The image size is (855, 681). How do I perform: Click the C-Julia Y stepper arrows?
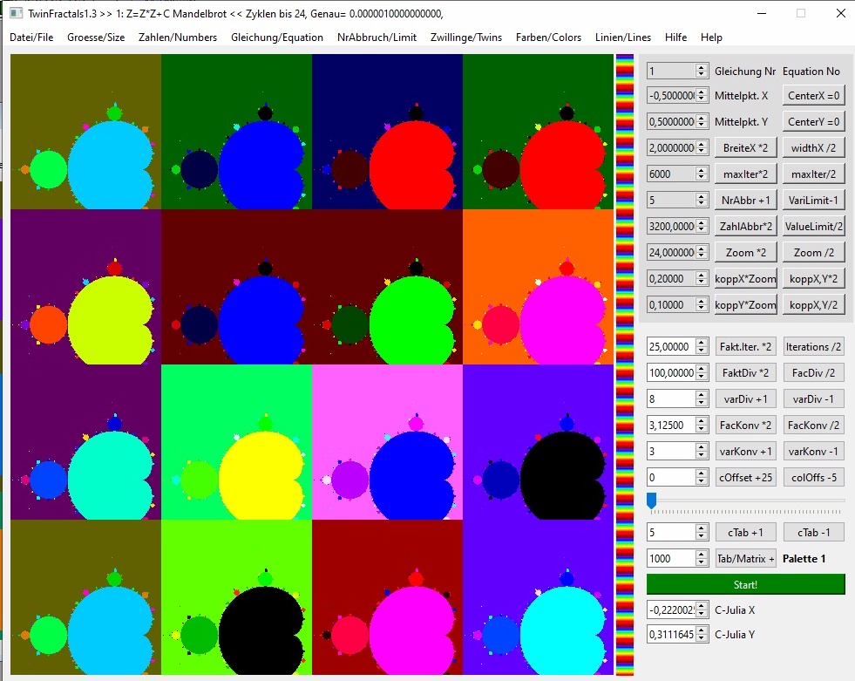pyautogui.click(x=702, y=635)
